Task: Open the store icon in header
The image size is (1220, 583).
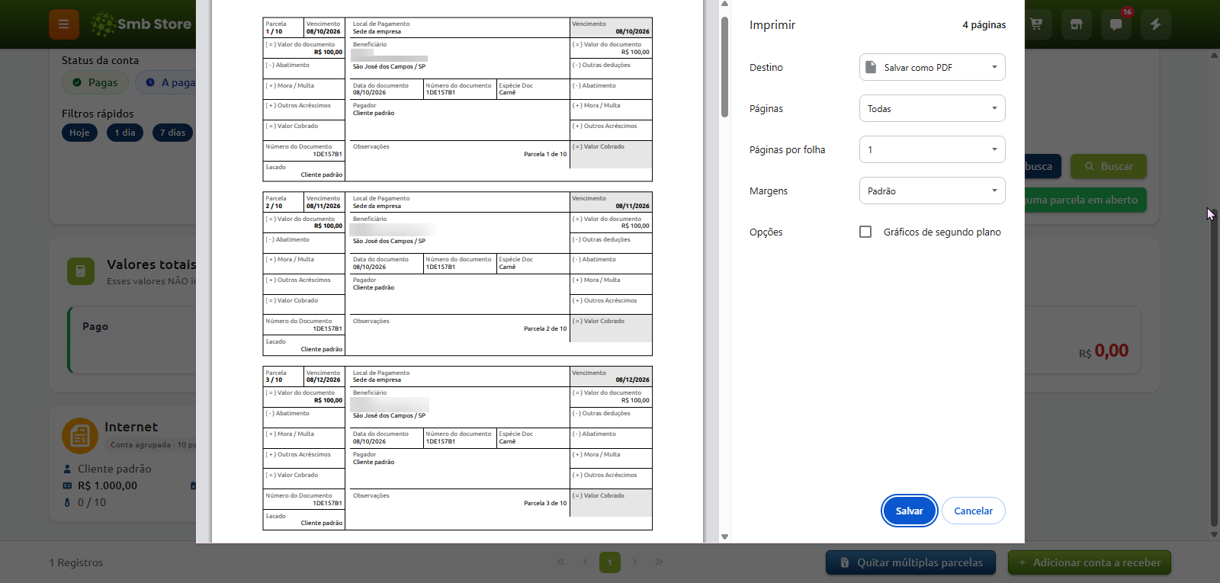Action: pos(1076,24)
